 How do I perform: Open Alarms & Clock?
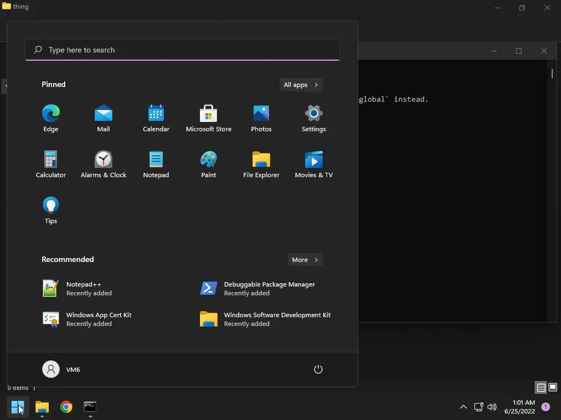(104, 164)
